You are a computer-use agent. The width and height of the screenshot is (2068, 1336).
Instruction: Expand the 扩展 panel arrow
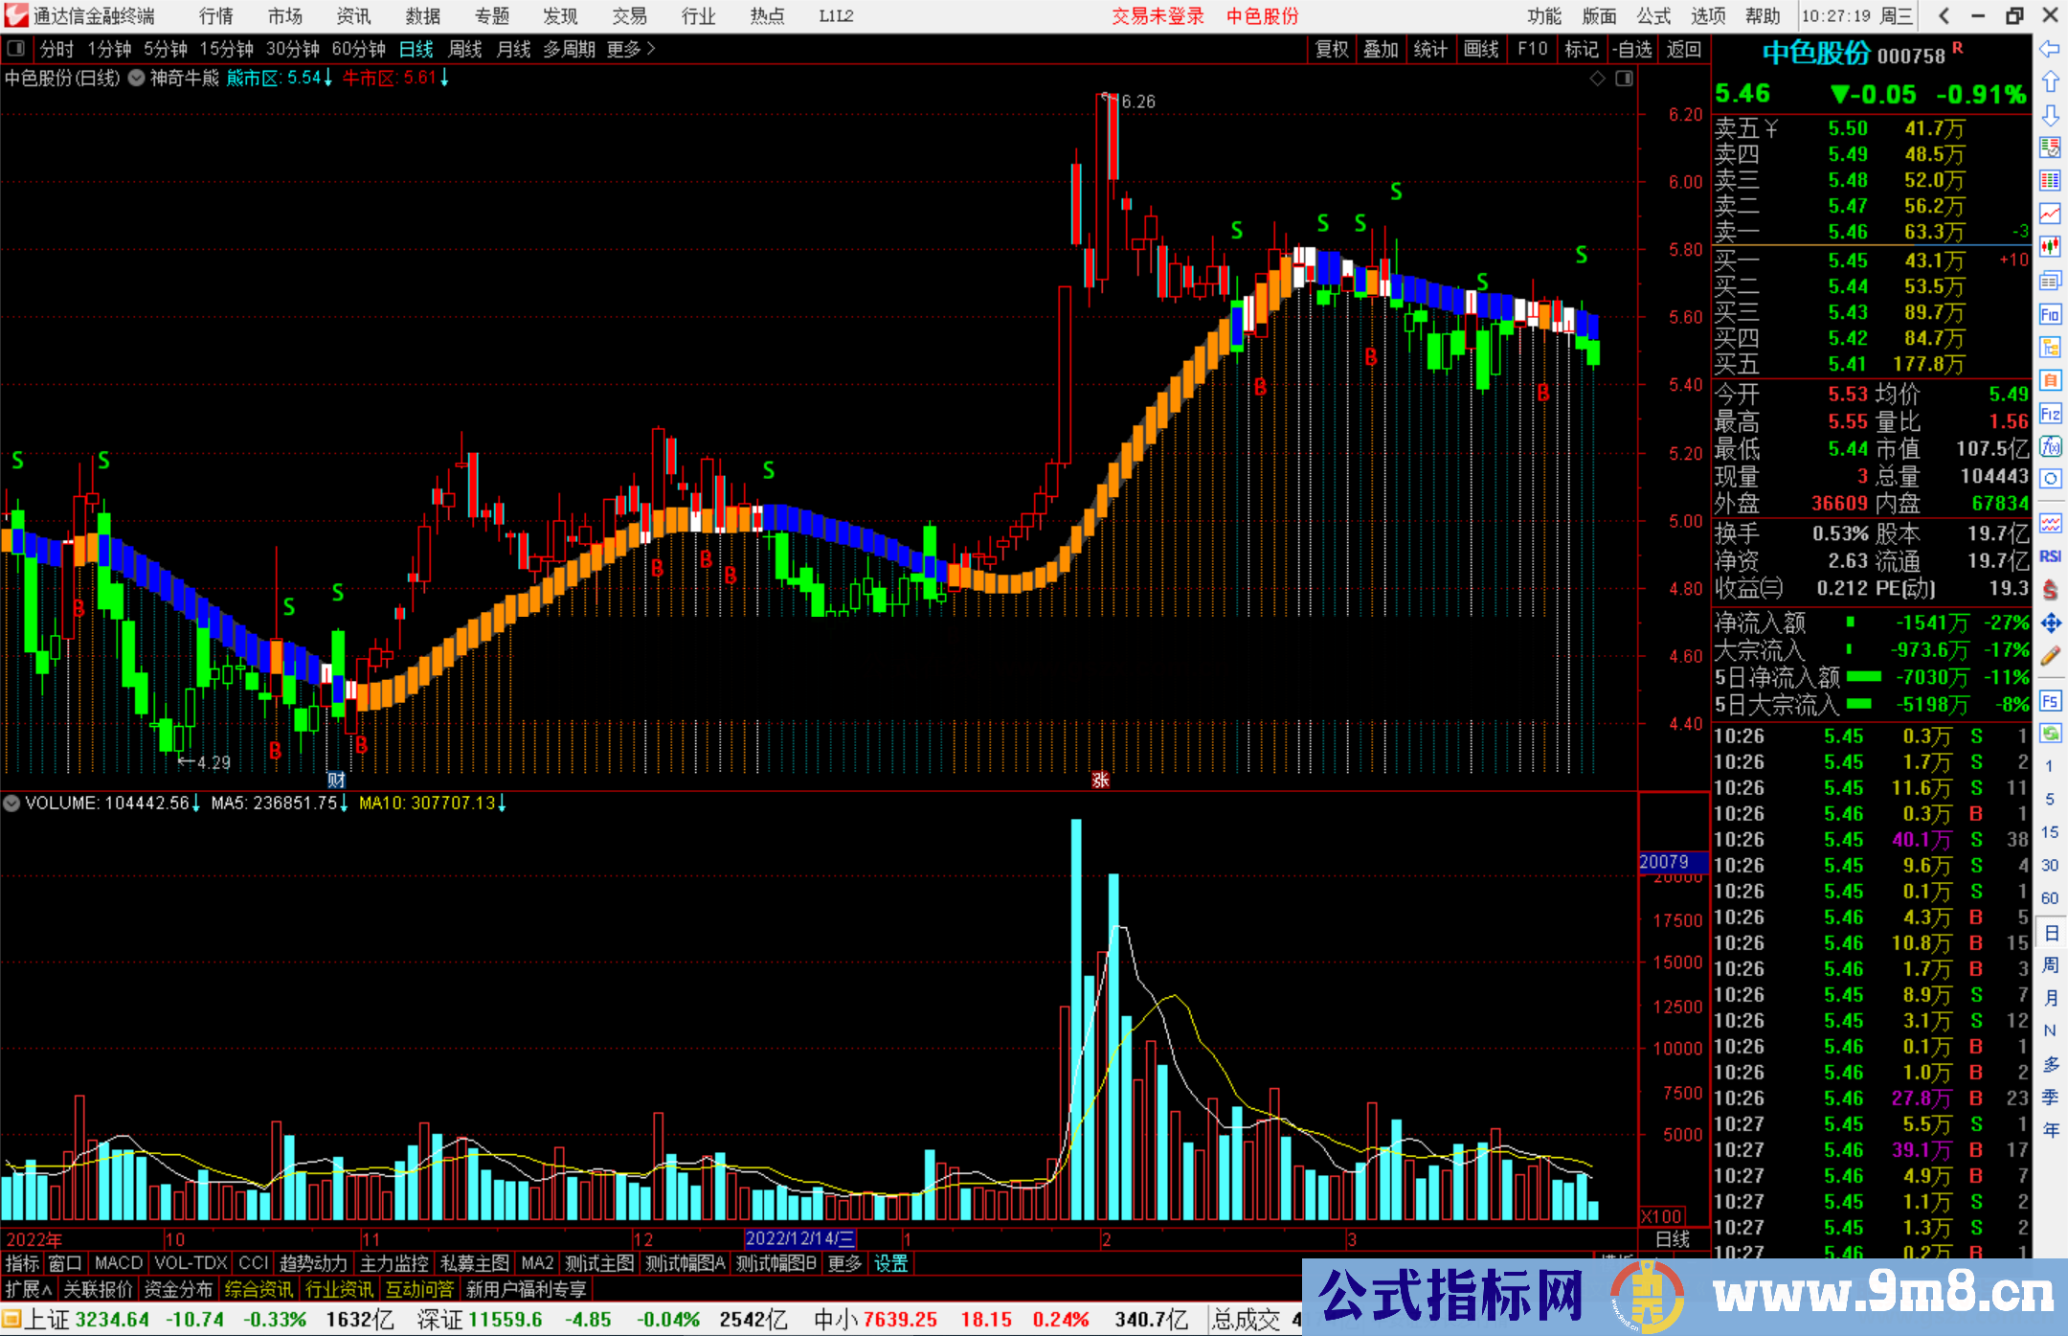pos(29,1289)
